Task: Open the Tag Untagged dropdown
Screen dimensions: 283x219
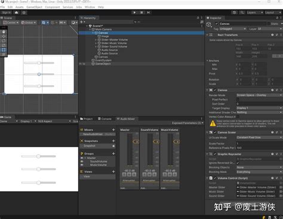Action: [233, 29]
